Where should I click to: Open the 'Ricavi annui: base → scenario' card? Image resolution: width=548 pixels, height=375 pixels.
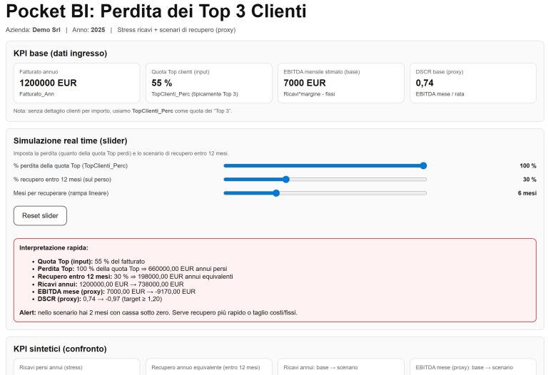[341, 366]
